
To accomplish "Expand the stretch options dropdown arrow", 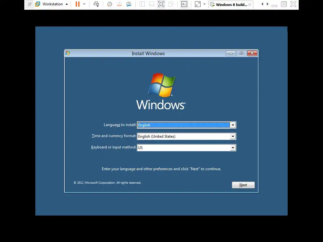I will (x=204, y=4).
